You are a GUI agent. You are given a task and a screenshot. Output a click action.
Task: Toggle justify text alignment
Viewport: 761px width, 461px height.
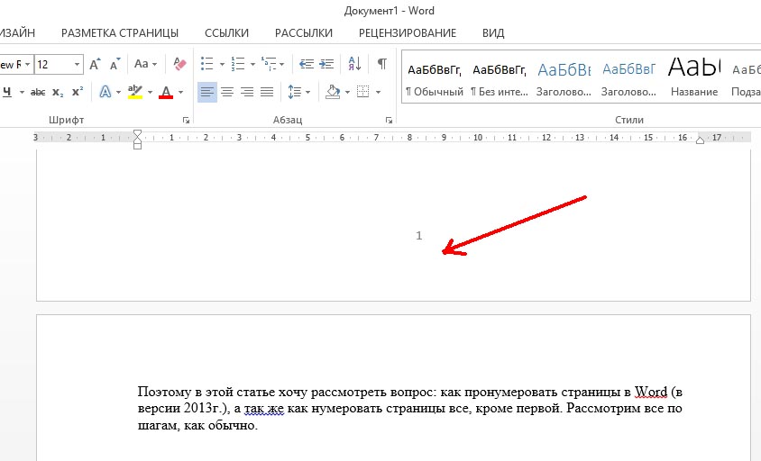coord(267,92)
